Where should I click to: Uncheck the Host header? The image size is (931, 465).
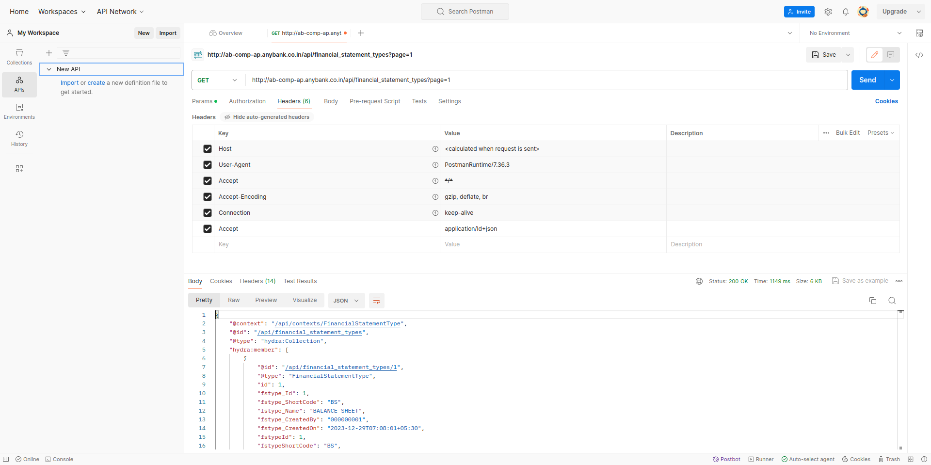tap(208, 149)
